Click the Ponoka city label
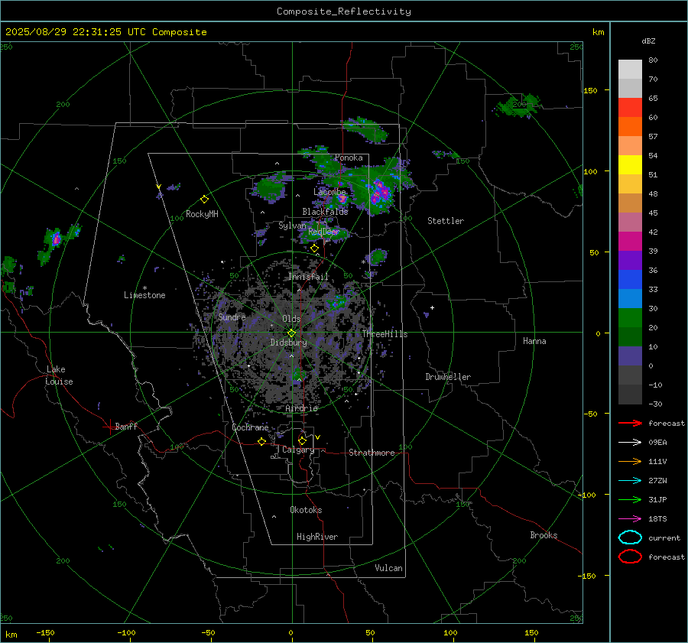 coord(349,158)
